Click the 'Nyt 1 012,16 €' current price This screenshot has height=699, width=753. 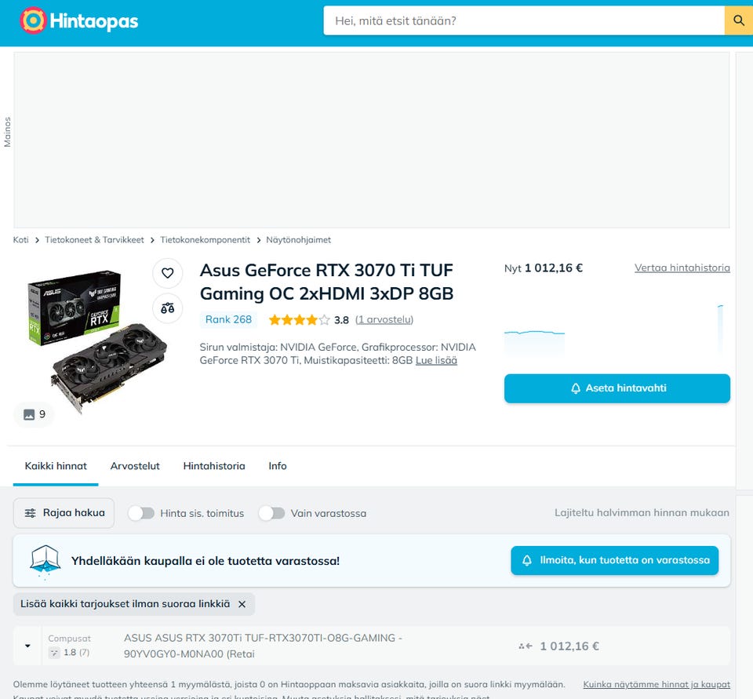pos(543,268)
